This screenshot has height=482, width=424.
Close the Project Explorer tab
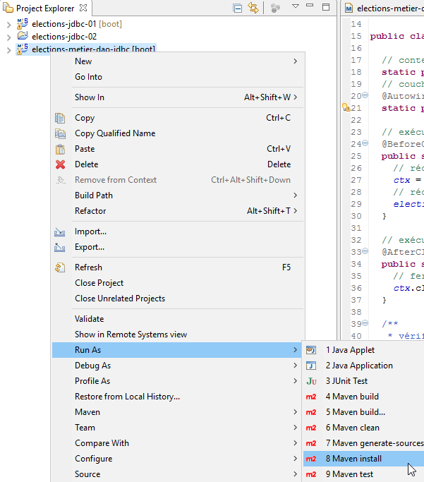tap(83, 8)
